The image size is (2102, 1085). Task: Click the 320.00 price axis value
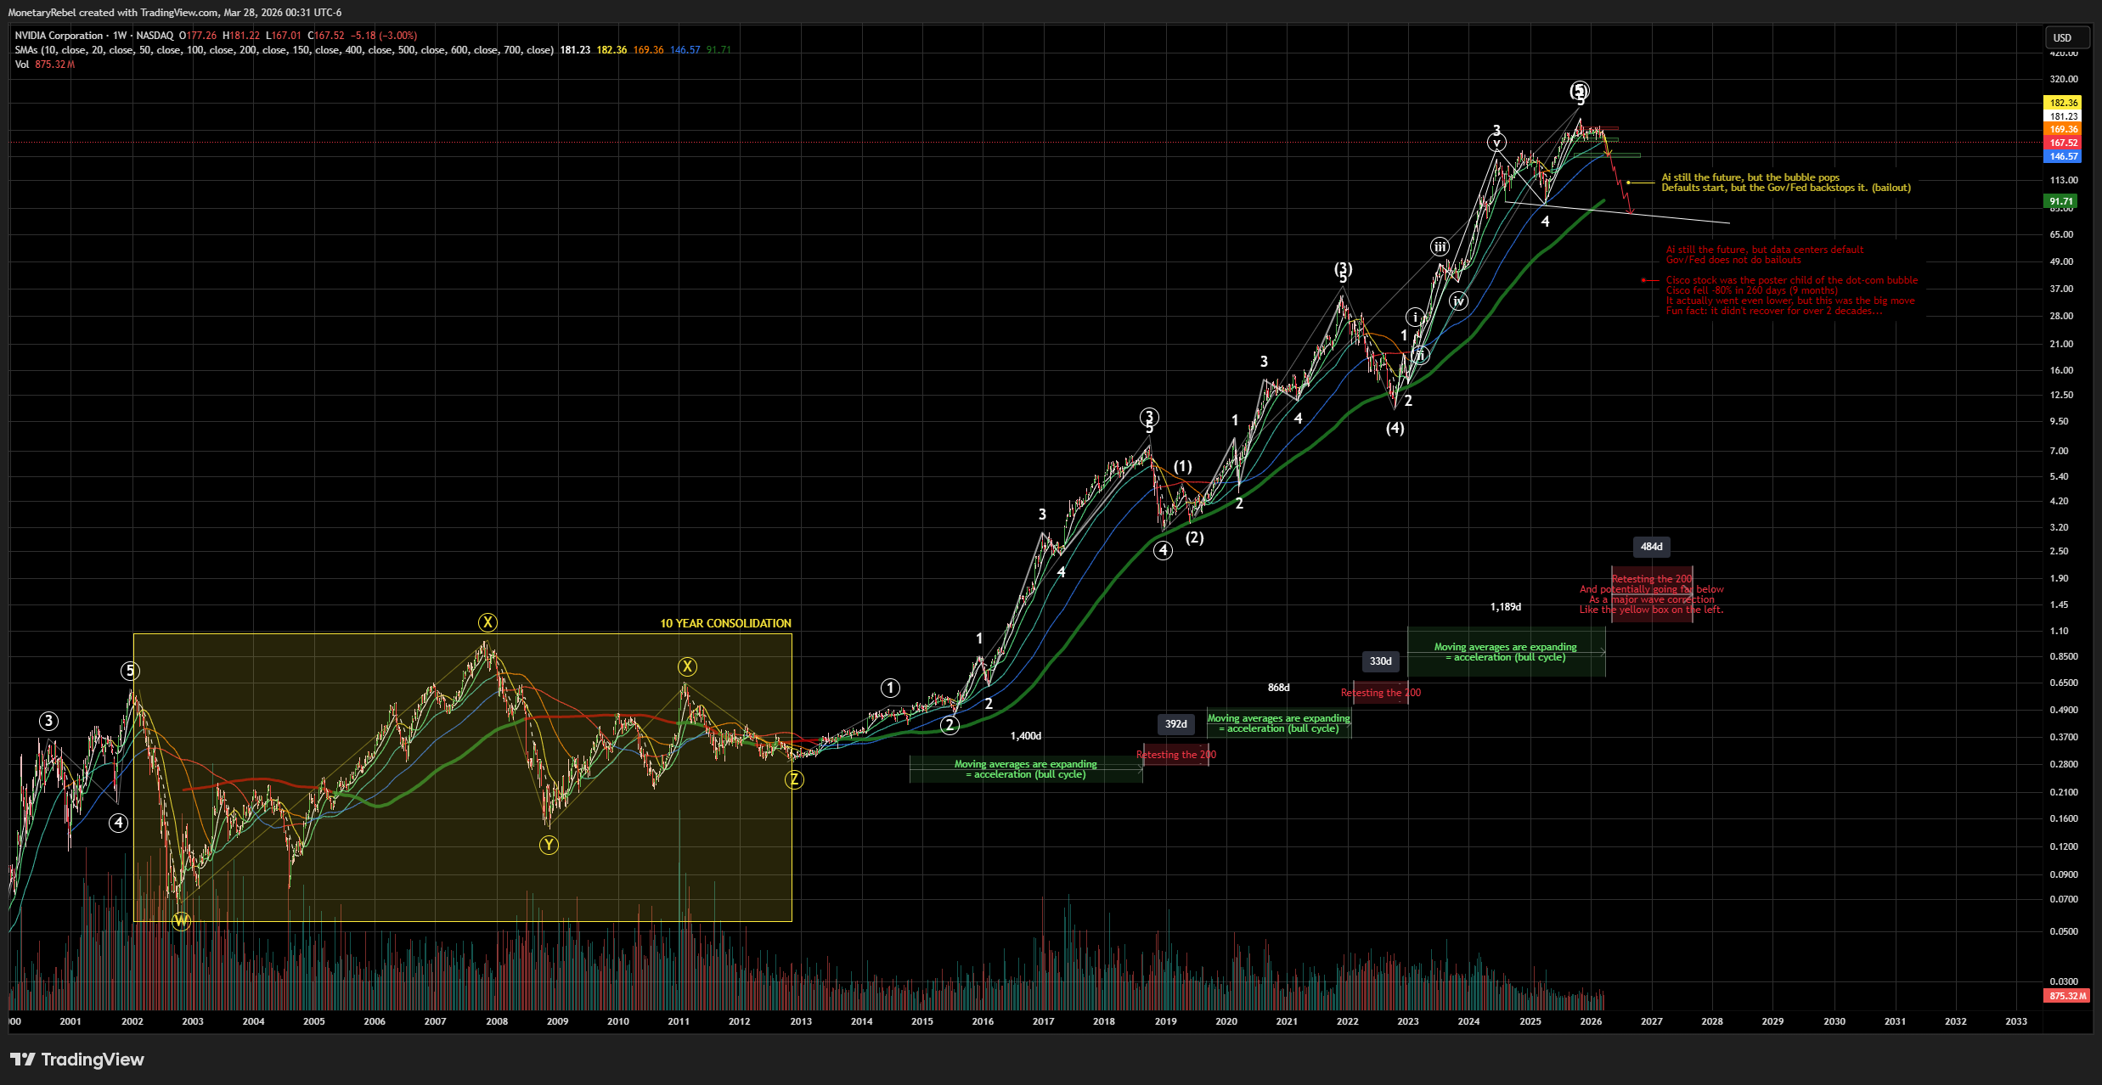tap(2063, 79)
